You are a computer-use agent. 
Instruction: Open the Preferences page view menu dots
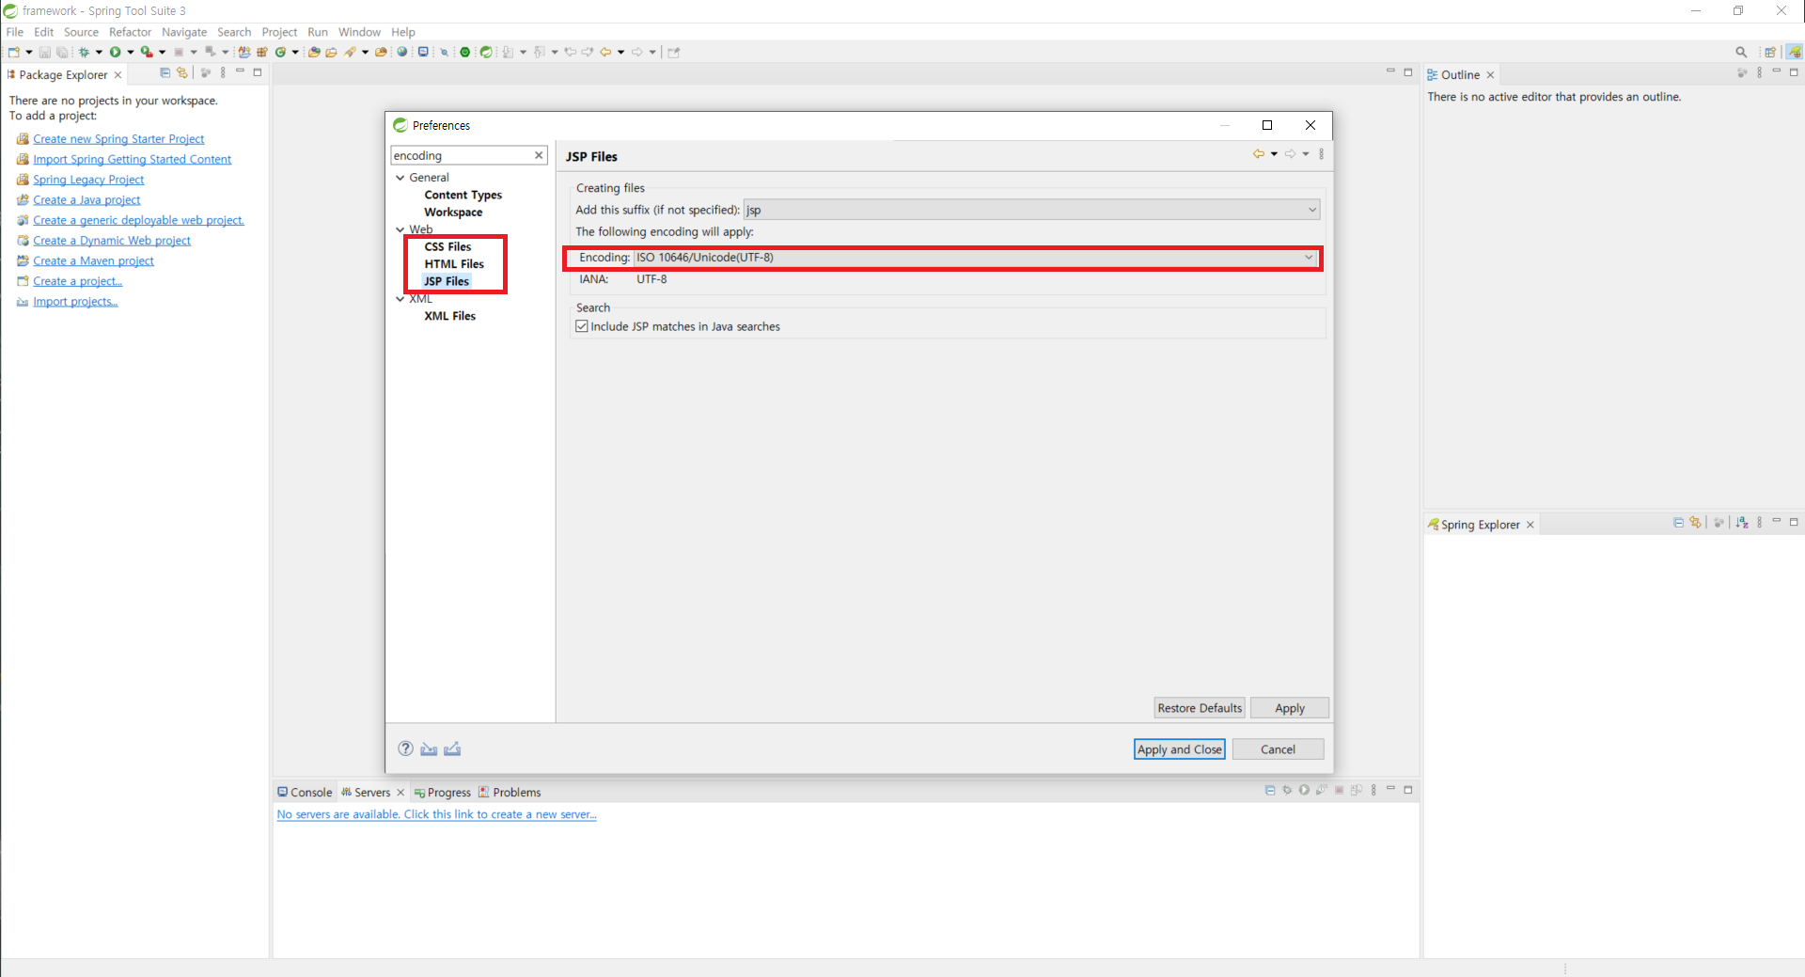(x=1321, y=154)
